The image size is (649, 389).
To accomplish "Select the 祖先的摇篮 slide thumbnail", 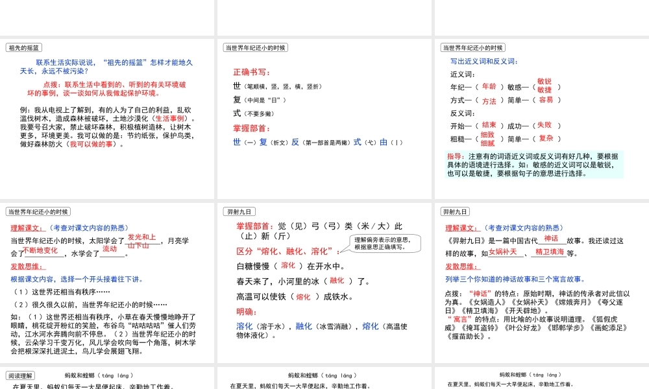I will [107, 119].
